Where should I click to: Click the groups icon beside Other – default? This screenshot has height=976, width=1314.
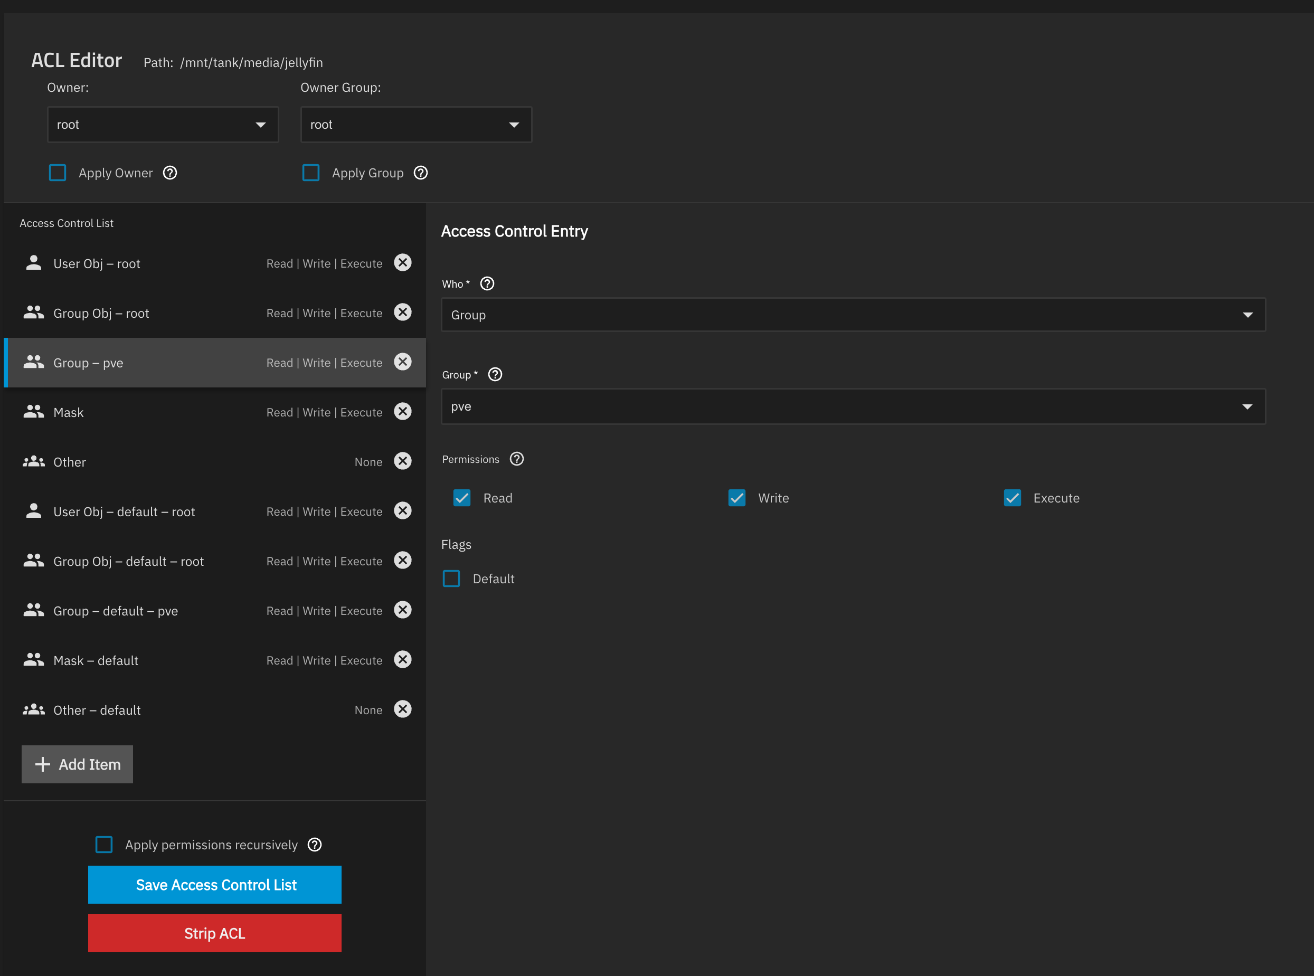34,709
